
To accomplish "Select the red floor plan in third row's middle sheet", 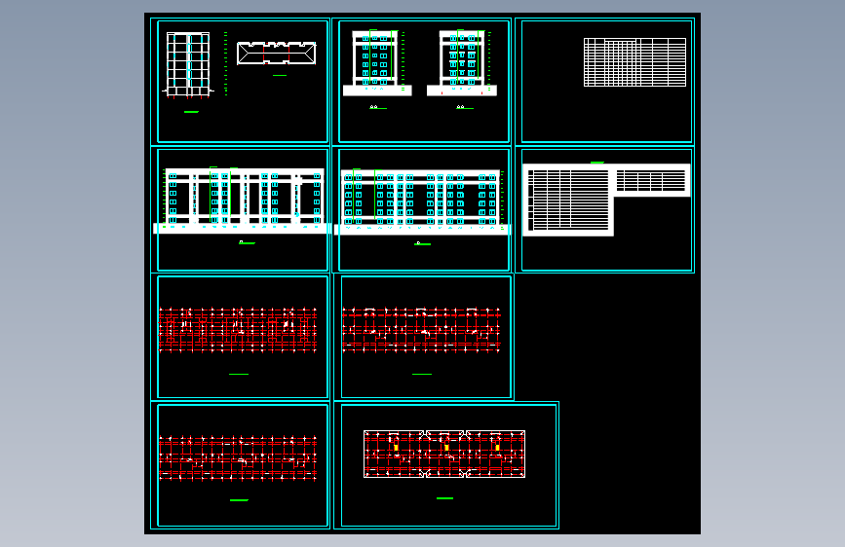I will point(421,330).
